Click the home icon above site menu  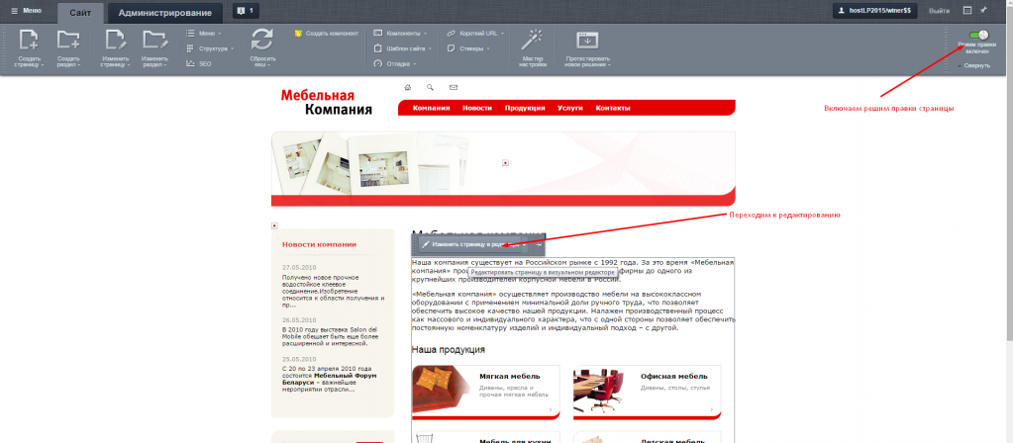click(407, 88)
